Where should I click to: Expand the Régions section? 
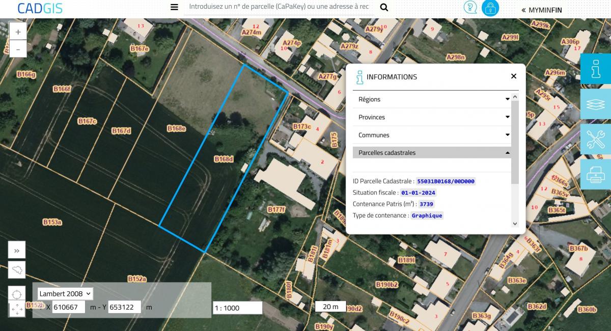432,99
